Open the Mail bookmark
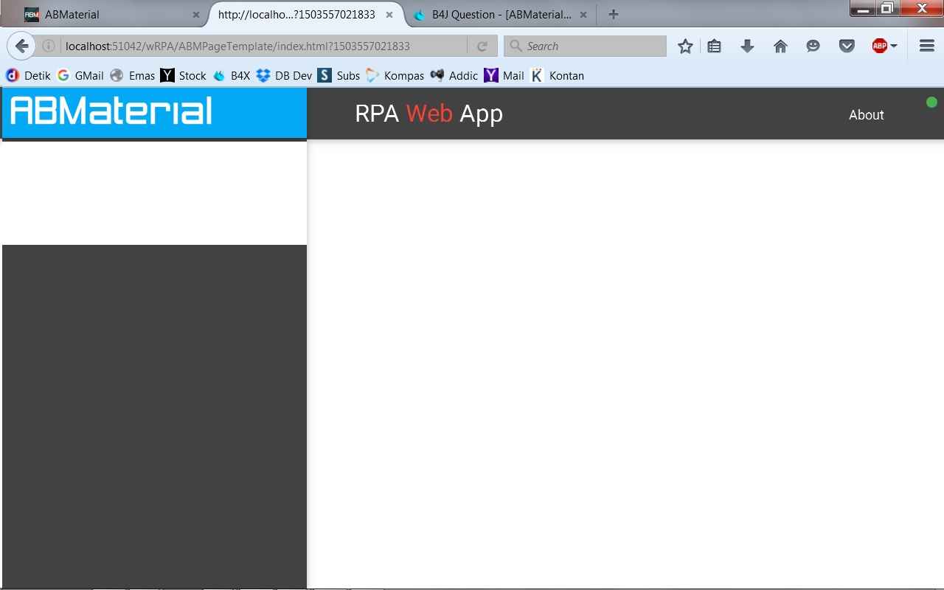944x590 pixels. (504, 75)
